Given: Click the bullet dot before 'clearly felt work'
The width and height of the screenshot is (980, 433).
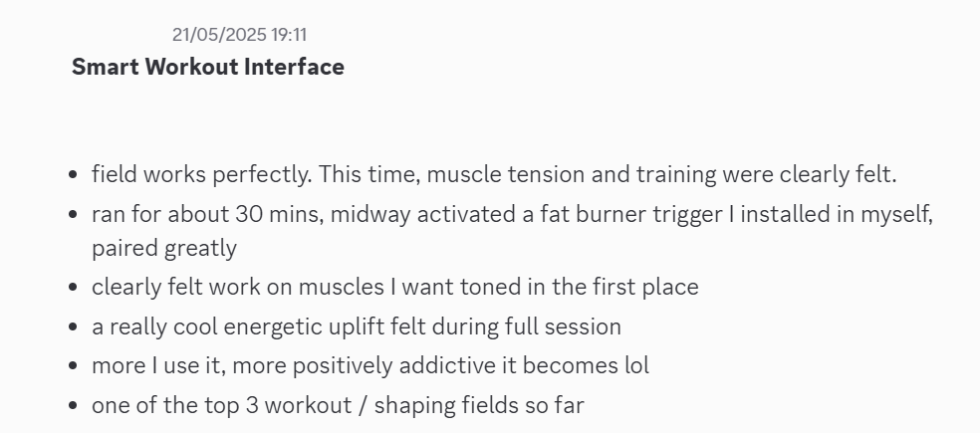Looking at the screenshot, I should [73, 288].
